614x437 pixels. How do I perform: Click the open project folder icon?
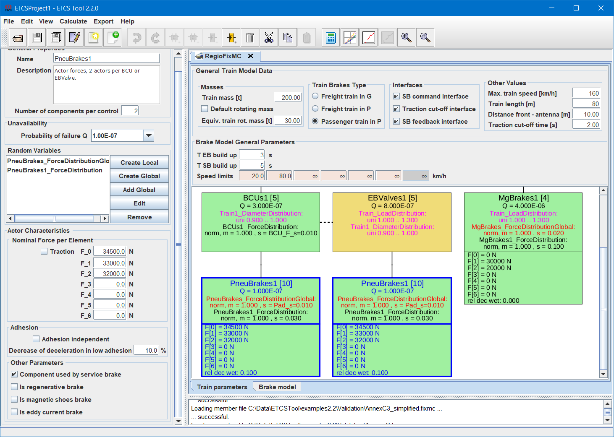(x=18, y=38)
